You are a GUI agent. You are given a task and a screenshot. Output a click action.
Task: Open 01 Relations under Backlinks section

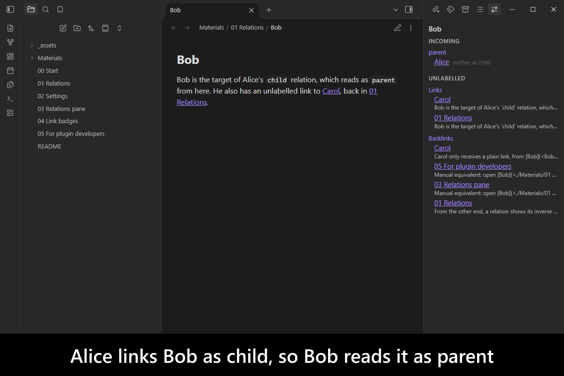pos(453,203)
